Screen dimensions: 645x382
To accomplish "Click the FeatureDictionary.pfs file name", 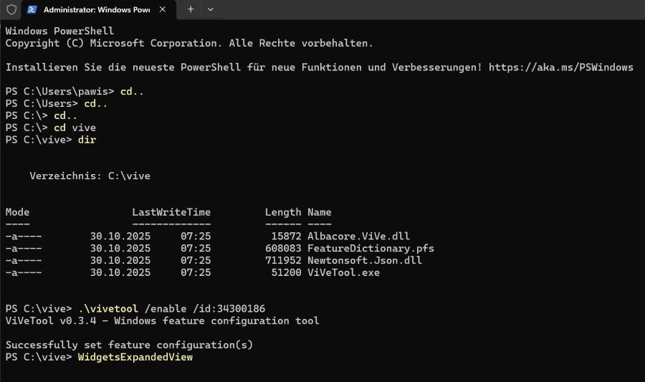I will 371,249.
